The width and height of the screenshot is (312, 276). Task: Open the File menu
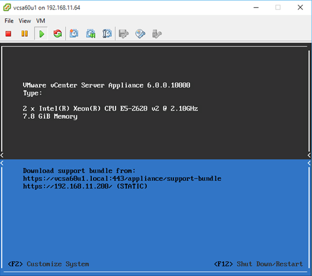point(9,21)
